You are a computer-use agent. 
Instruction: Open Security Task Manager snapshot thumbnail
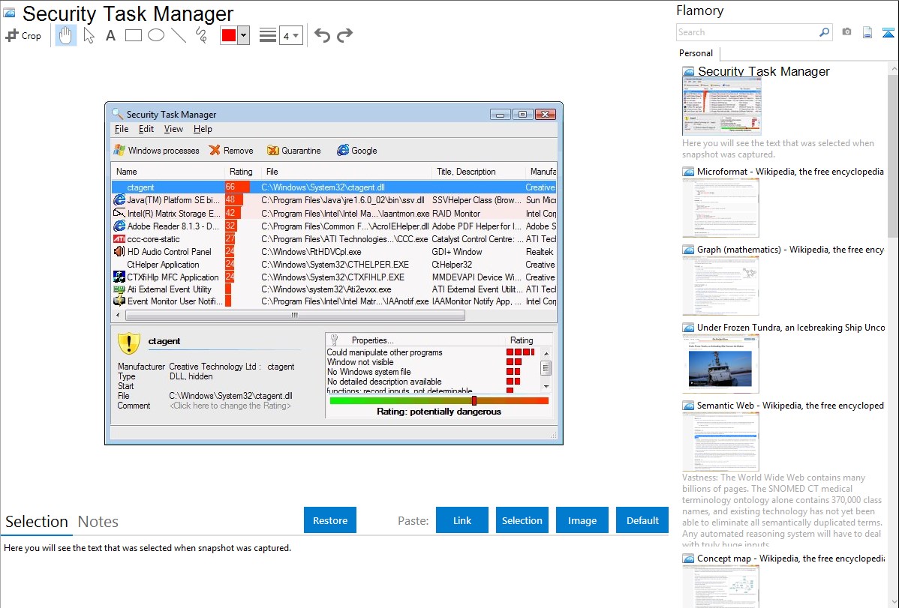(x=722, y=107)
